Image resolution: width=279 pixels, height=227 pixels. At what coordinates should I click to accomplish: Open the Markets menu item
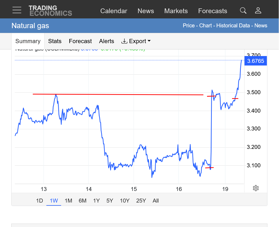tap(176, 11)
